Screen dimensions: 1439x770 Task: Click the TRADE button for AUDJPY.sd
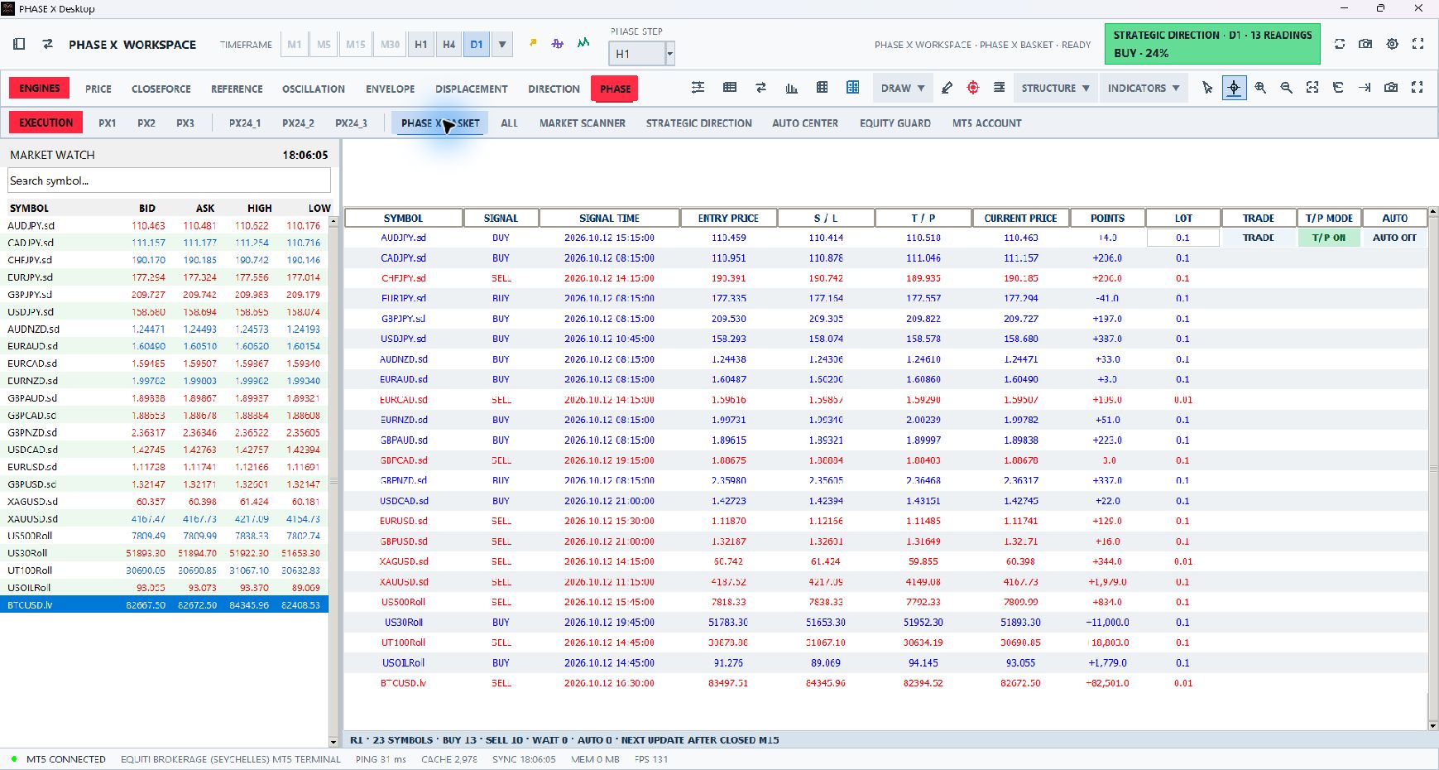point(1259,238)
